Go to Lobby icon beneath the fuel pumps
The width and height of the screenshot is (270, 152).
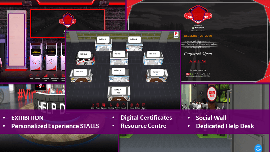[x=31, y=76]
